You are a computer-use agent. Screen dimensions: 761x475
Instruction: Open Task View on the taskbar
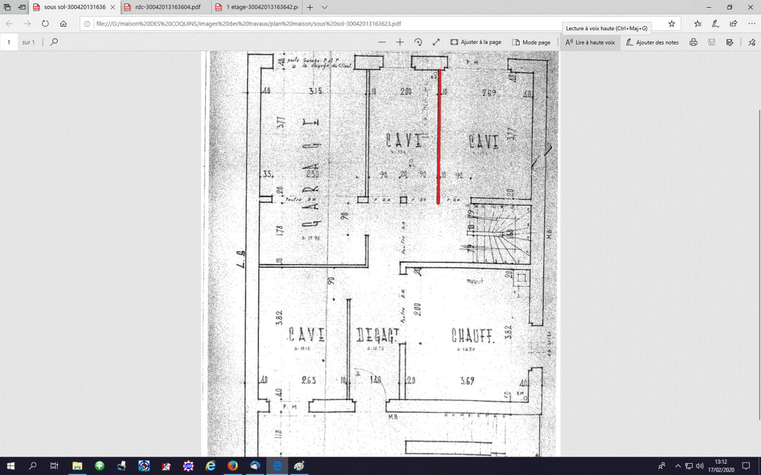tap(54, 466)
